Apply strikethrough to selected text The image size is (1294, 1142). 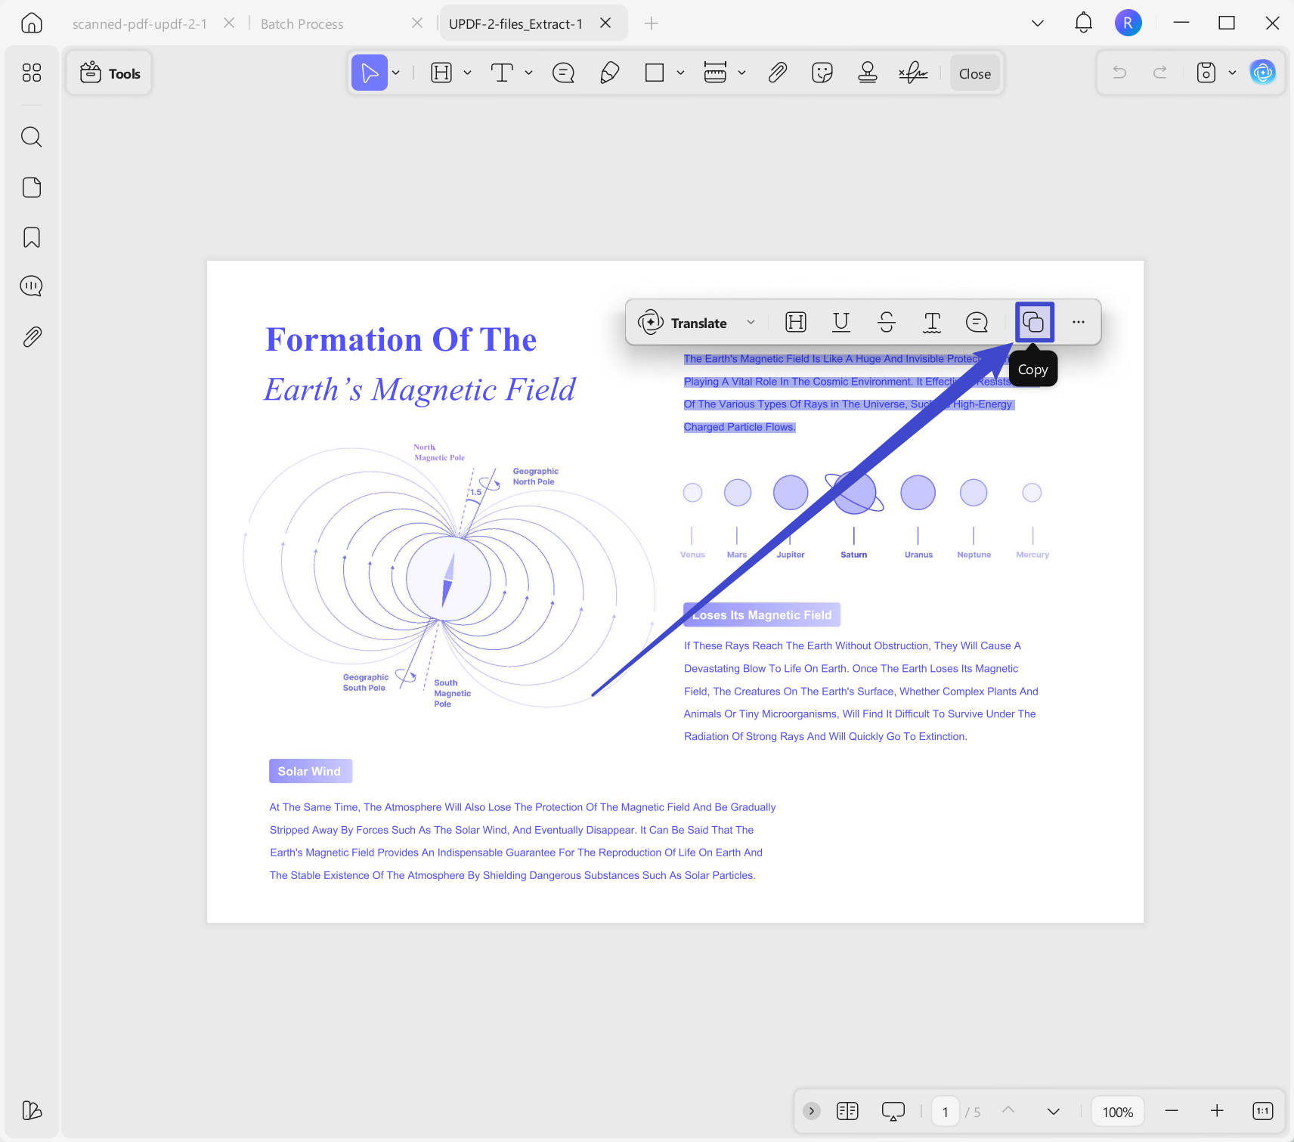(887, 322)
